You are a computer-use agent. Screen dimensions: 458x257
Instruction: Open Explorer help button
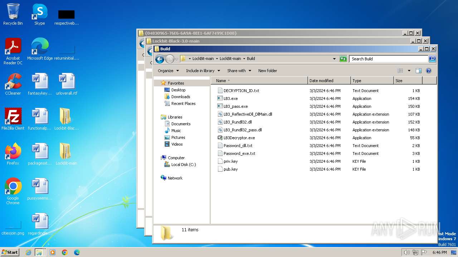429,71
